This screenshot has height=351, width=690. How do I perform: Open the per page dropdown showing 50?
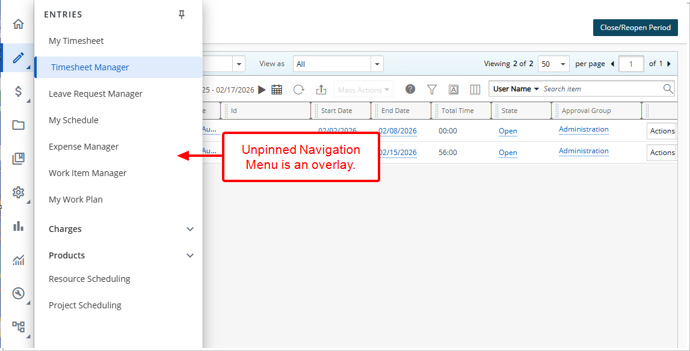pos(553,63)
